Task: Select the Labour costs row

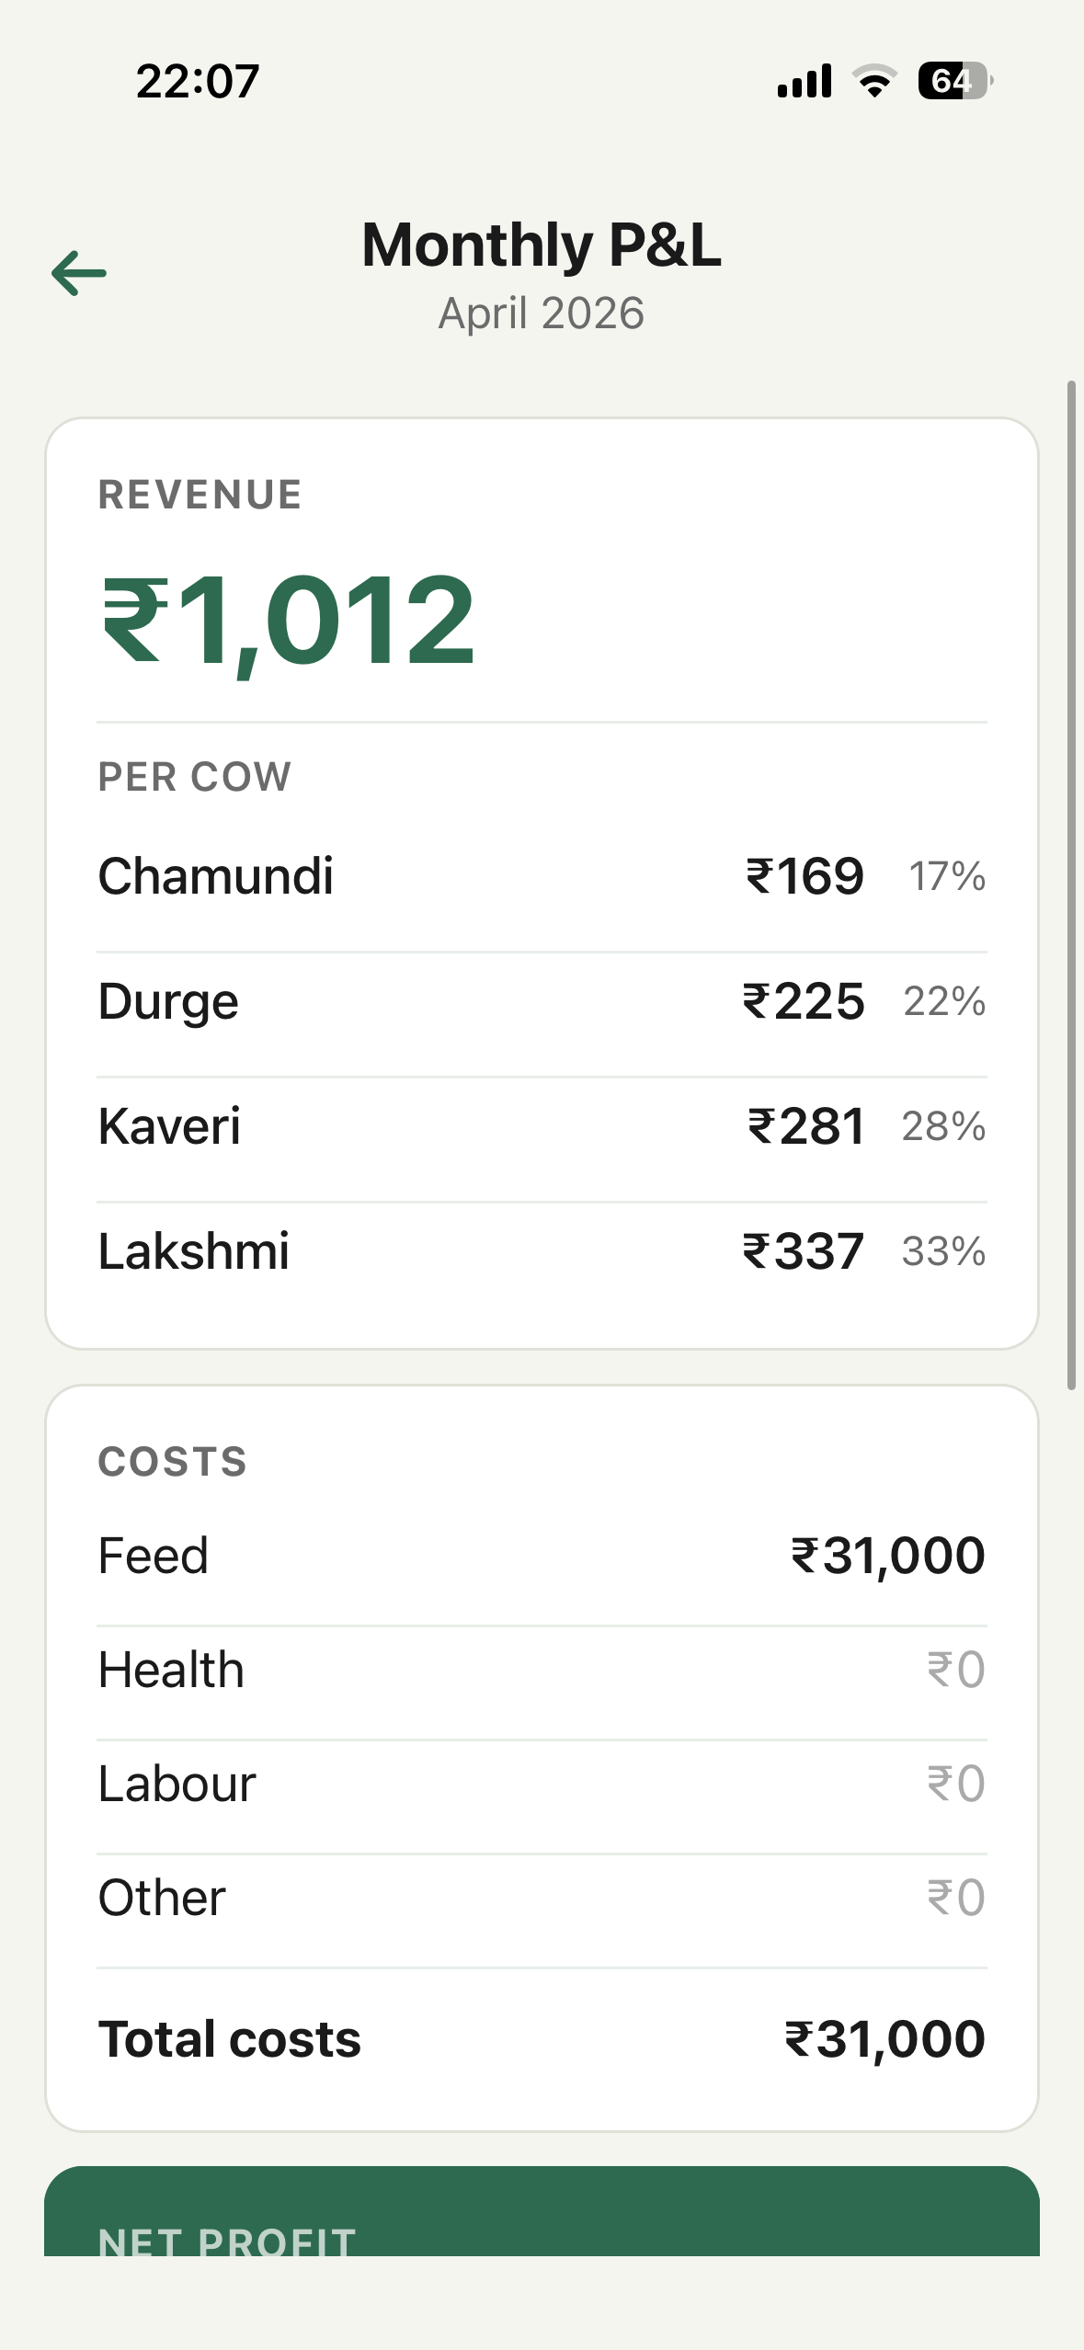Action: (x=542, y=1784)
